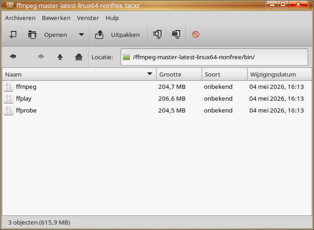Sort by the Soort column header
Viewport: 314px width, 230px height.
[x=224, y=74]
